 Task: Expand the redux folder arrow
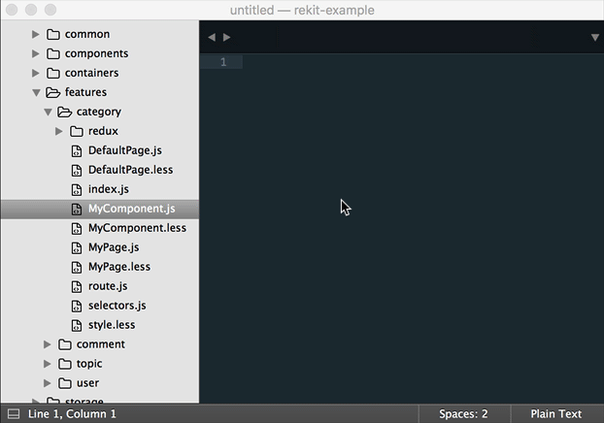pos(59,131)
